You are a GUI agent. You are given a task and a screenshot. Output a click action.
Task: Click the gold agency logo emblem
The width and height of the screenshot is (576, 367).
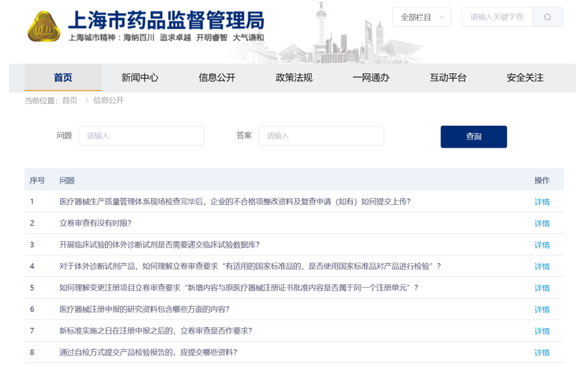point(44,27)
